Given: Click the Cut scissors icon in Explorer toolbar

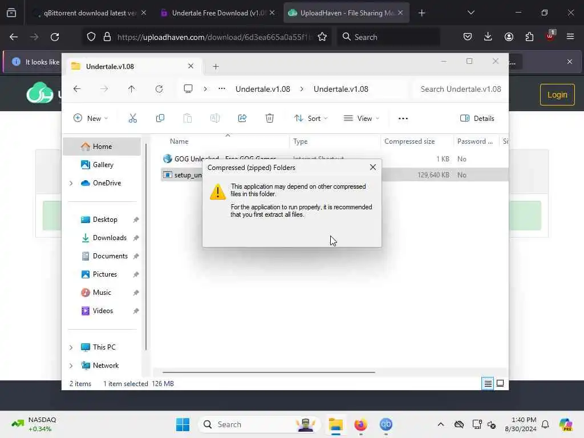Looking at the screenshot, I should [132, 119].
